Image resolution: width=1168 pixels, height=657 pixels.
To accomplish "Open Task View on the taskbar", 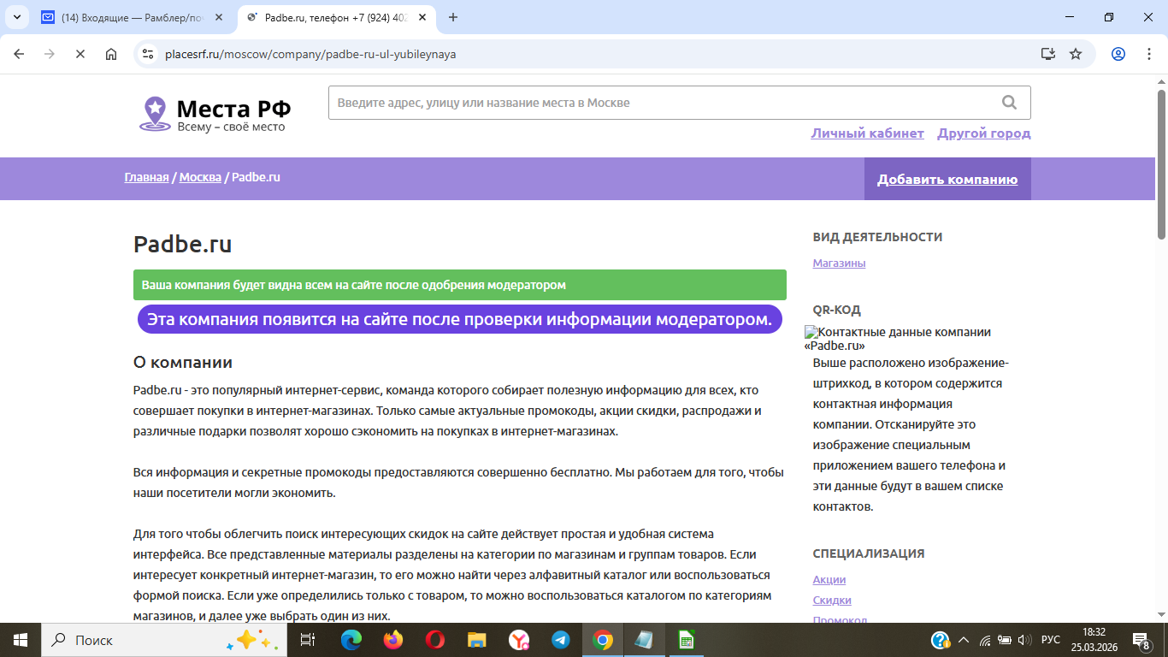I will point(308,640).
